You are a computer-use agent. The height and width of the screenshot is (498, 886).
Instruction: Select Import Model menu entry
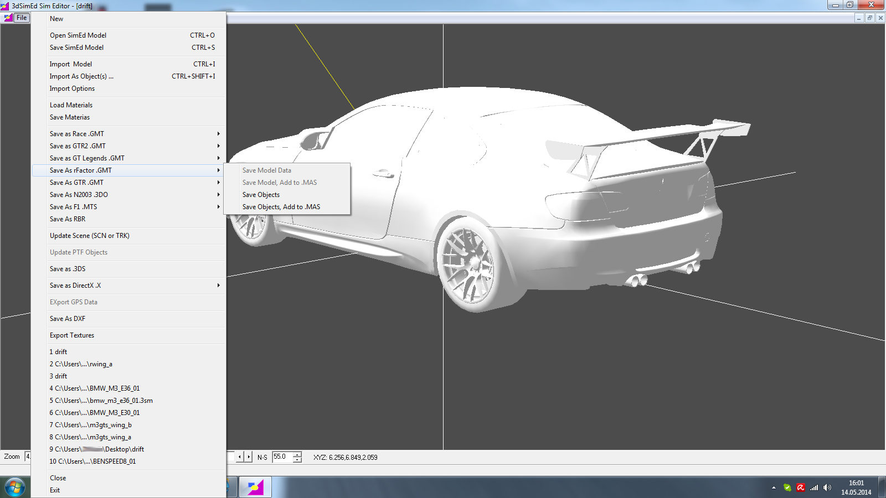[x=71, y=64]
